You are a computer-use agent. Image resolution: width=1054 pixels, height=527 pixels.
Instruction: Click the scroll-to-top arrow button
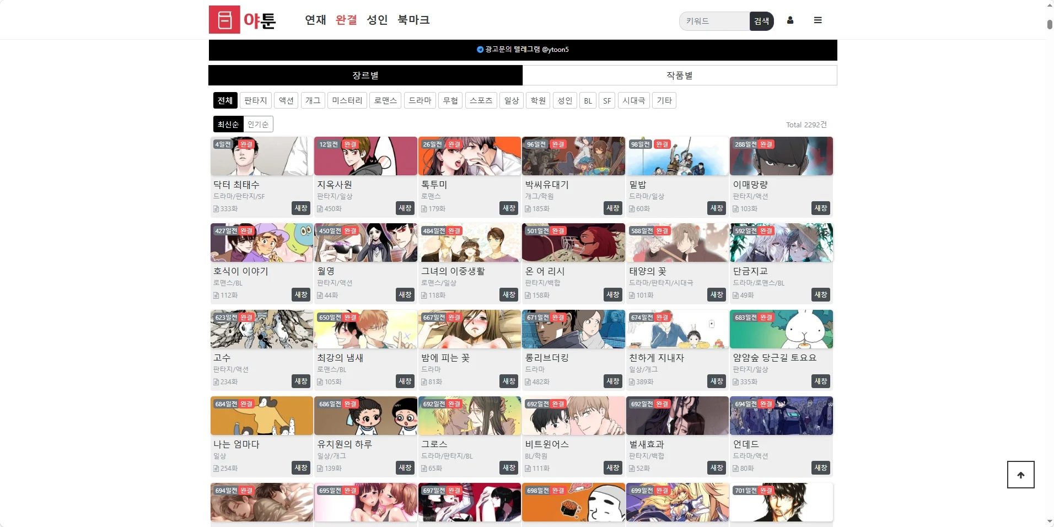click(1020, 475)
